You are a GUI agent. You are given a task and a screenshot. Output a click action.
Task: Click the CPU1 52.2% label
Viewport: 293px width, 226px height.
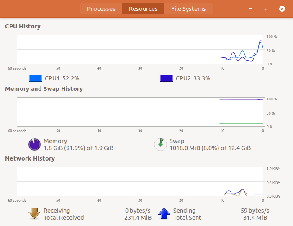62,78
